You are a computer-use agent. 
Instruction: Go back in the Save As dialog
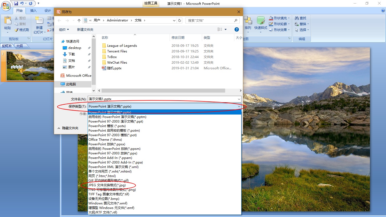59,20
